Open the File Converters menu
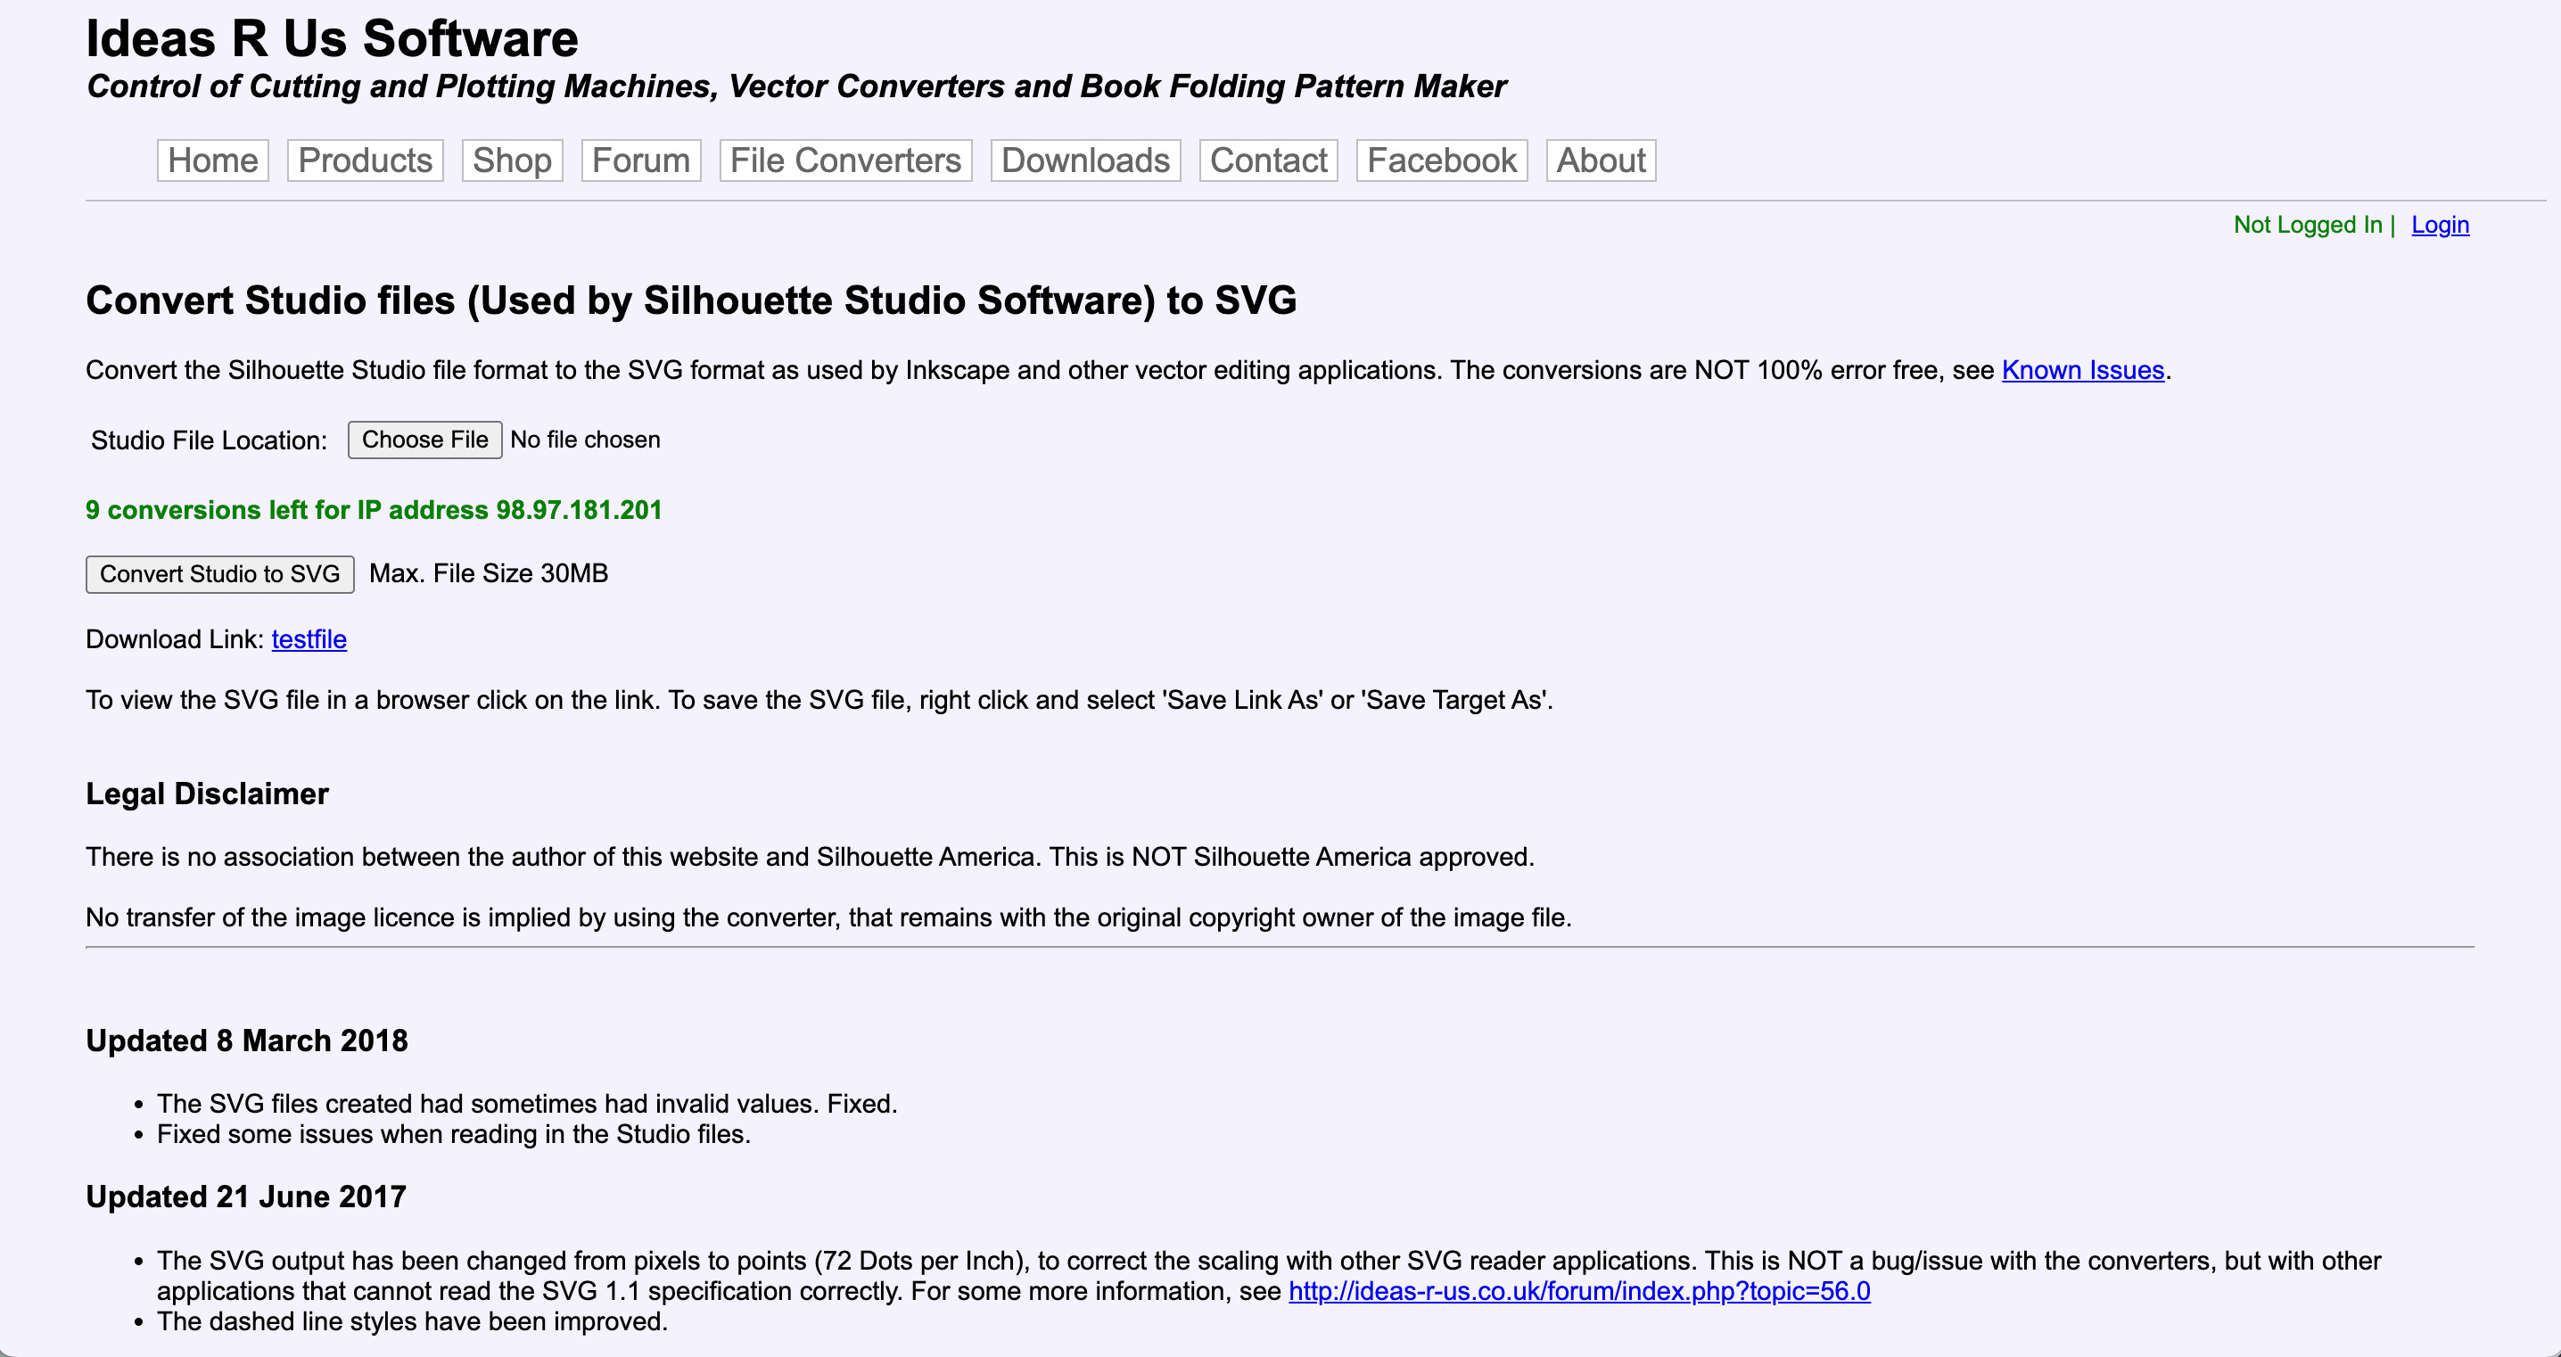 coord(844,160)
